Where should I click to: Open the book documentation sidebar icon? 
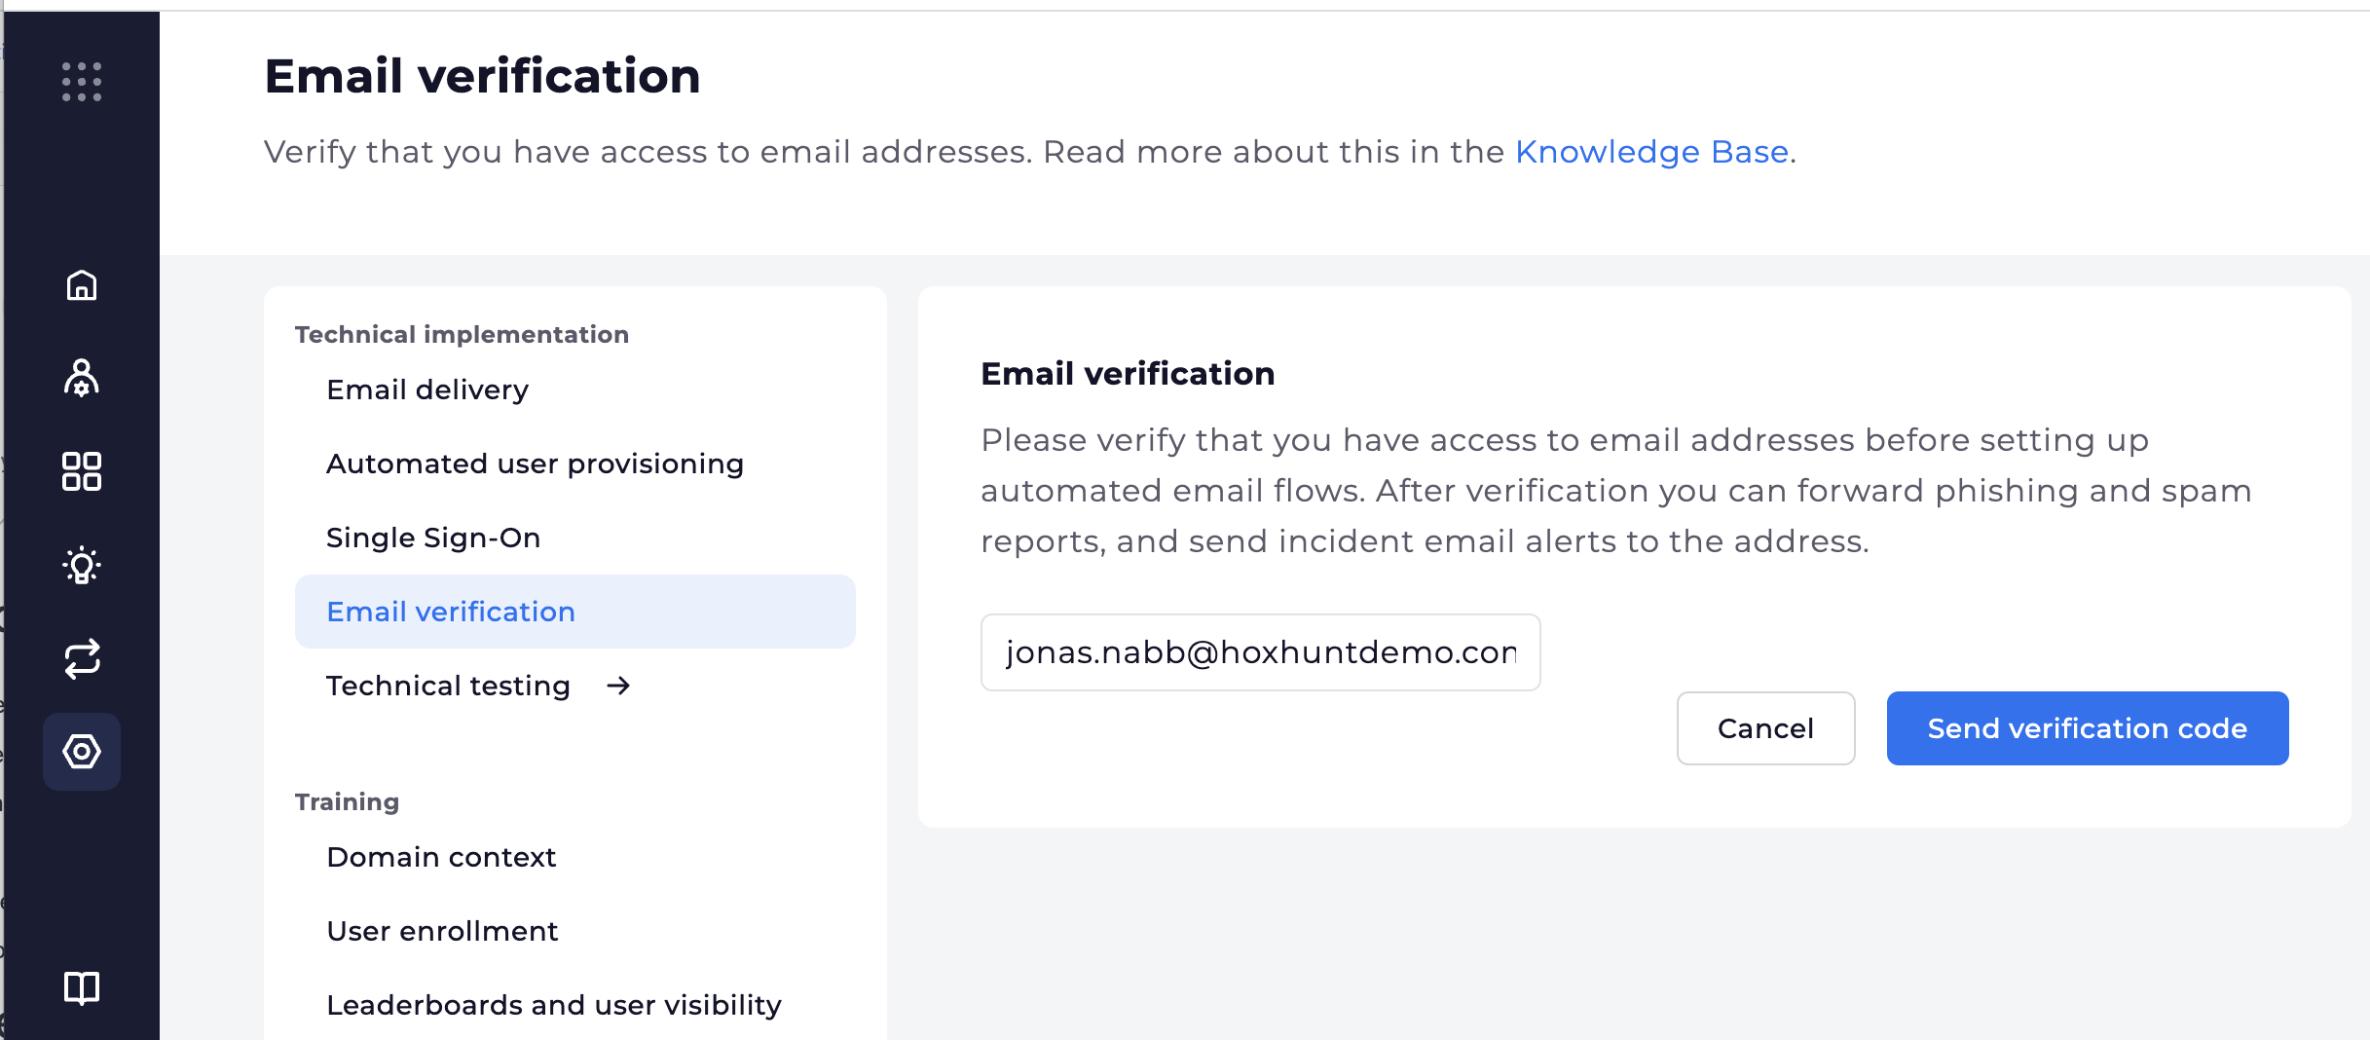[x=82, y=988]
